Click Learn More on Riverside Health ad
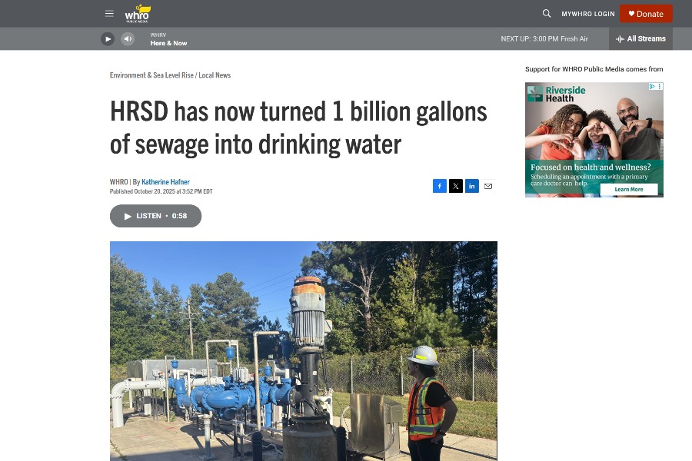Screen dimensions: 692x461 click(629, 189)
